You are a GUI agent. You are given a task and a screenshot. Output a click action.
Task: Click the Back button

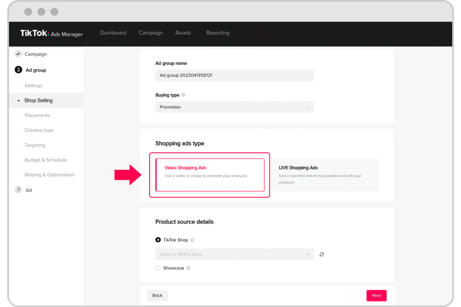click(158, 295)
